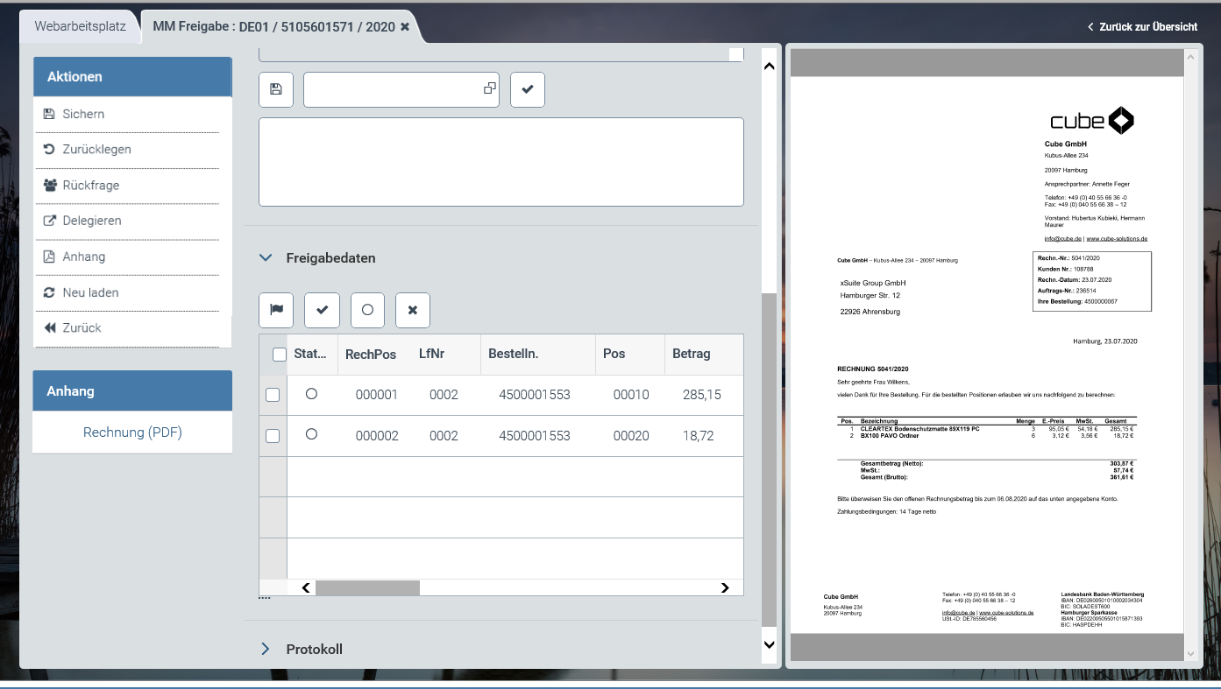
Task: Go back via Zurück zur Übersicht
Action: tap(1142, 27)
